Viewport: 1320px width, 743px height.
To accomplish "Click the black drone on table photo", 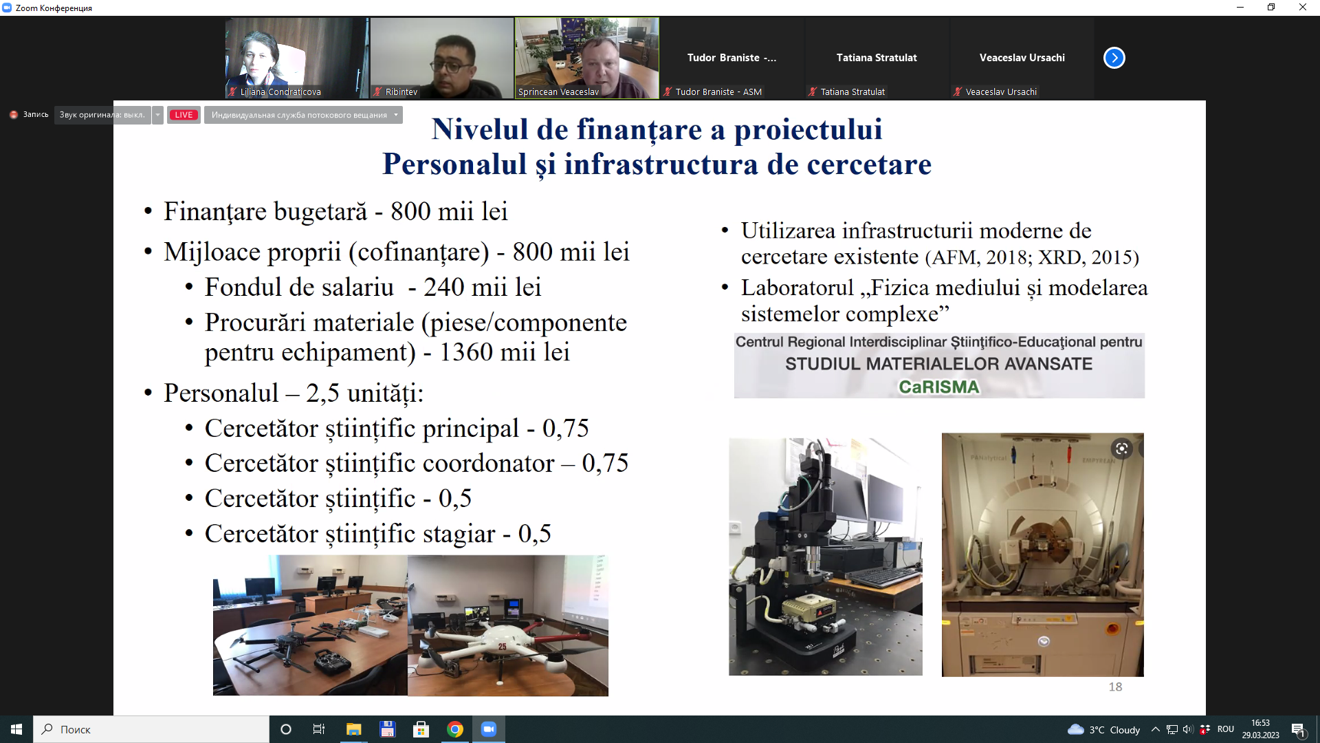I will point(310,625).
